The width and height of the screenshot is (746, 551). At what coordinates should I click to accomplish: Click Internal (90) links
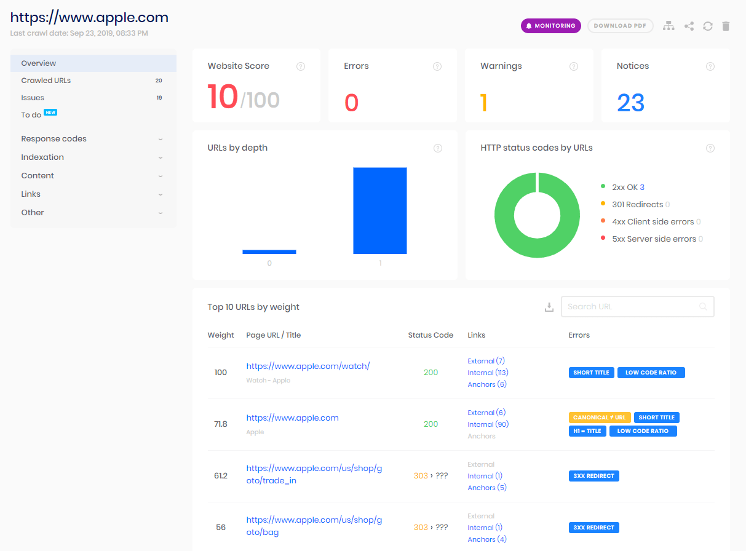488,424
